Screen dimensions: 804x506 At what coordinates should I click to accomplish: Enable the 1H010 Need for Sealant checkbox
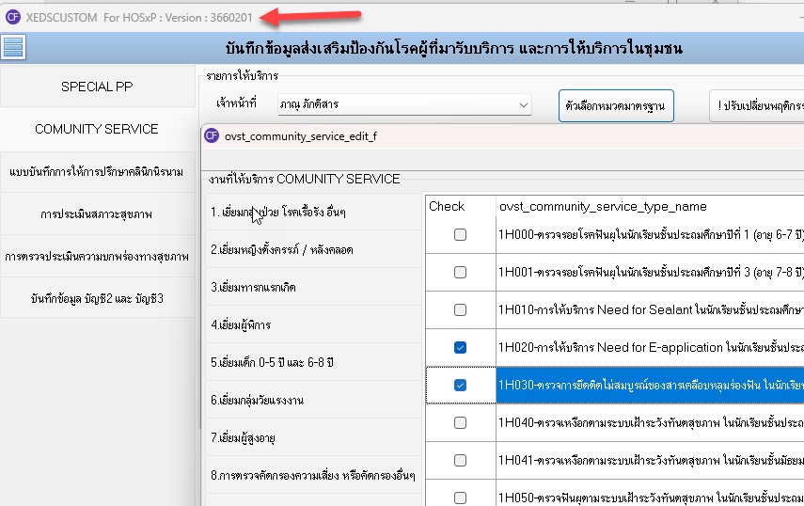click(x=460, y=309)
